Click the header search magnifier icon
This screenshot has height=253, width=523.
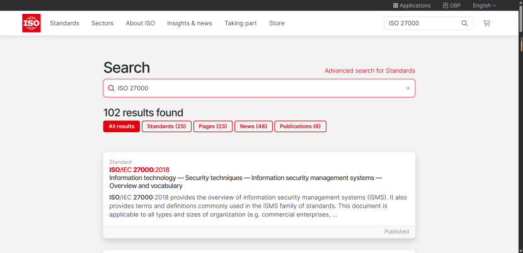pyautogui.click(x=464, y=23)
